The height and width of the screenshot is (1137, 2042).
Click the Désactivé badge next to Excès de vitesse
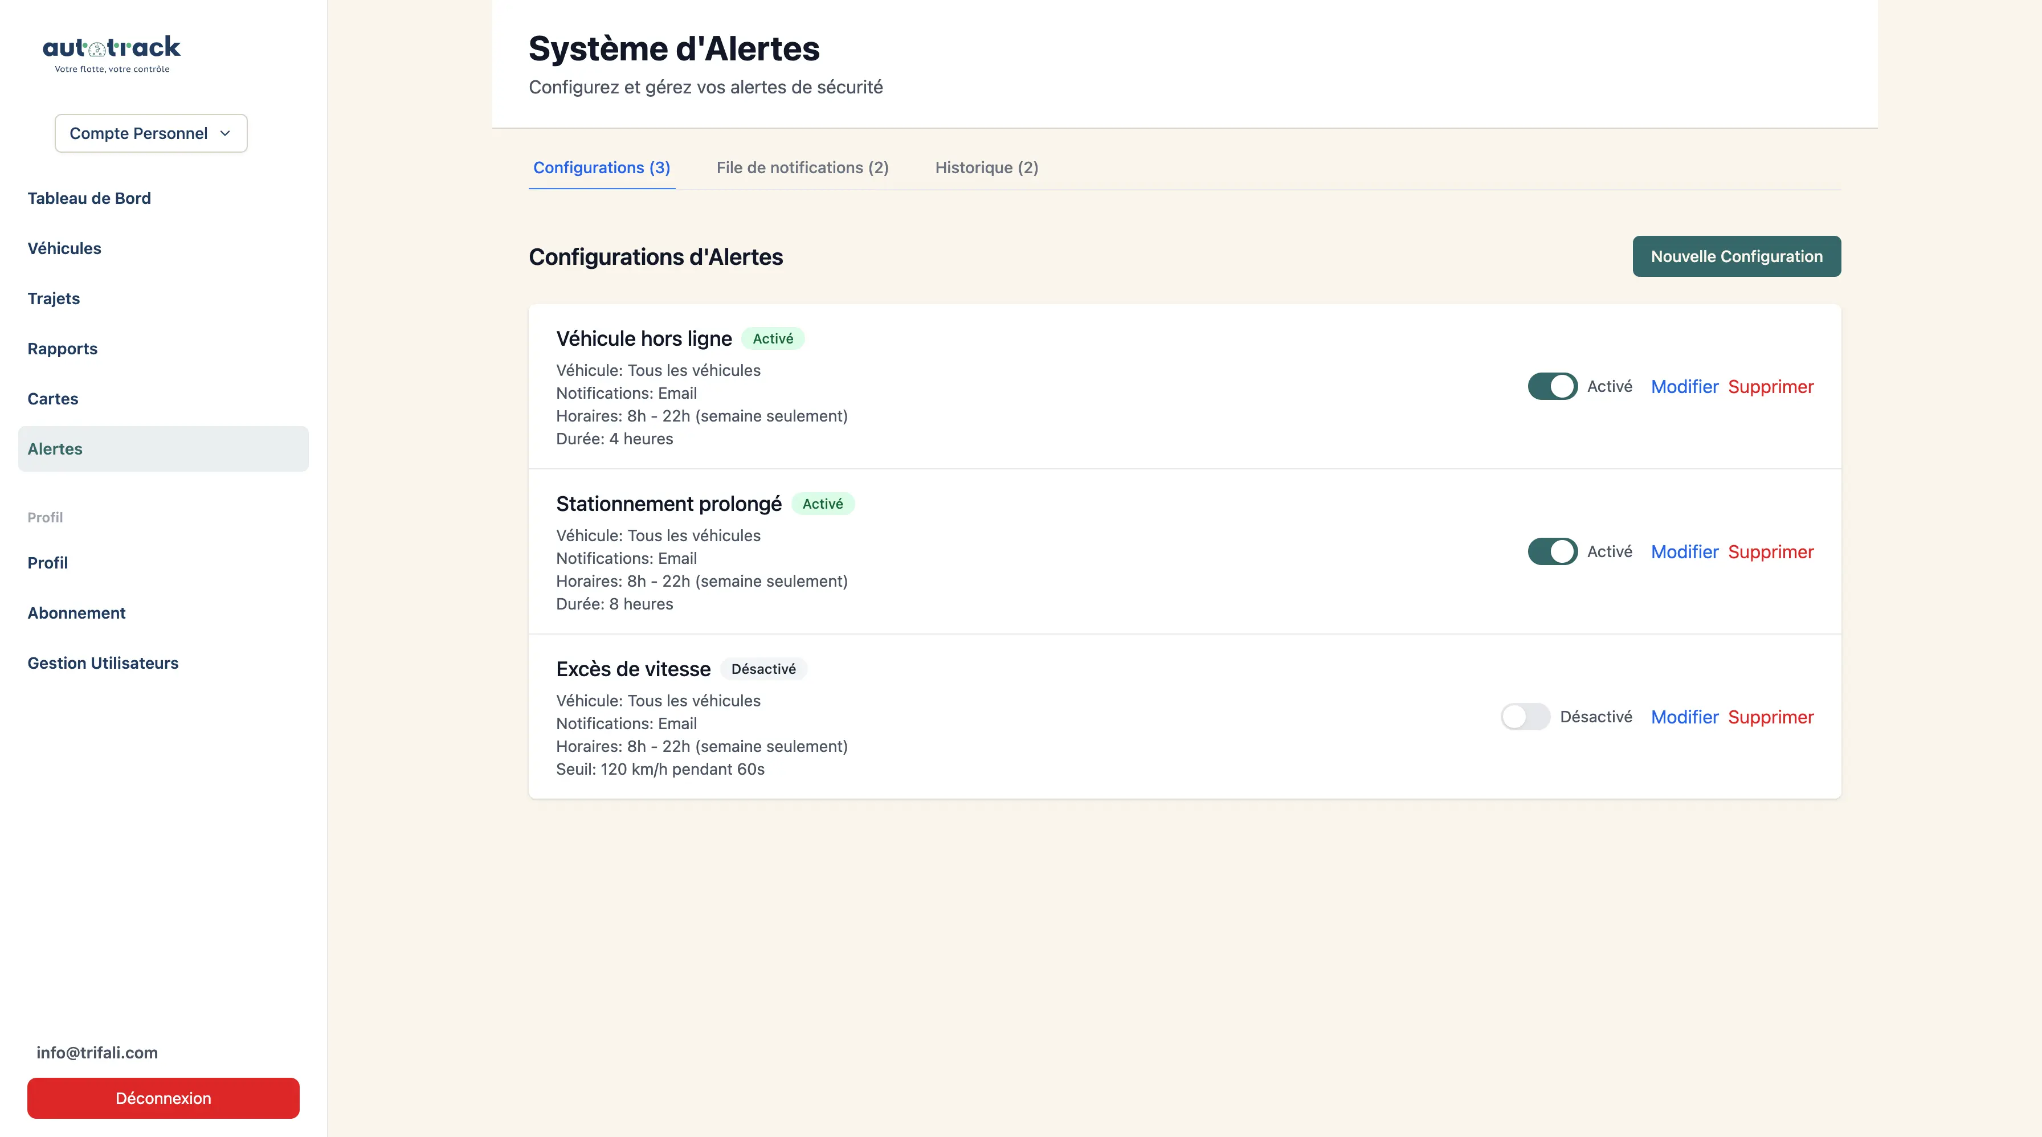pyautogui.click(x=762, y=669)
